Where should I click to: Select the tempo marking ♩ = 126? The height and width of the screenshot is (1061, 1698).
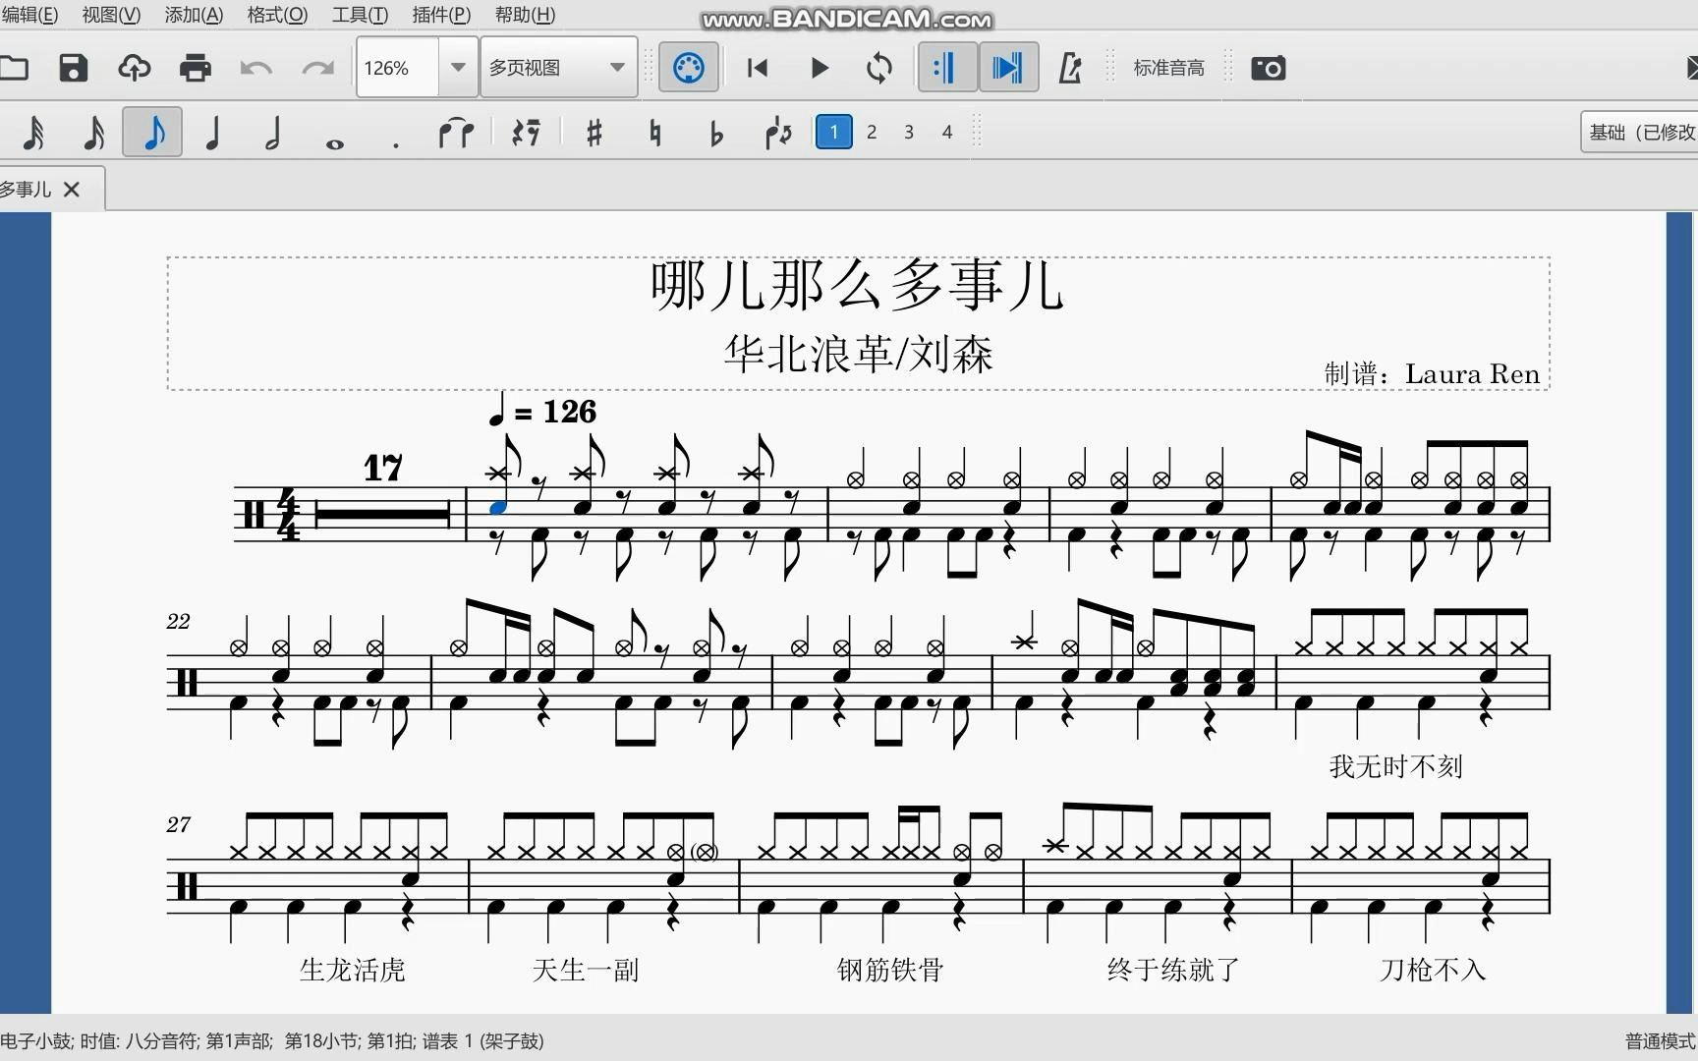pos(542,410)
